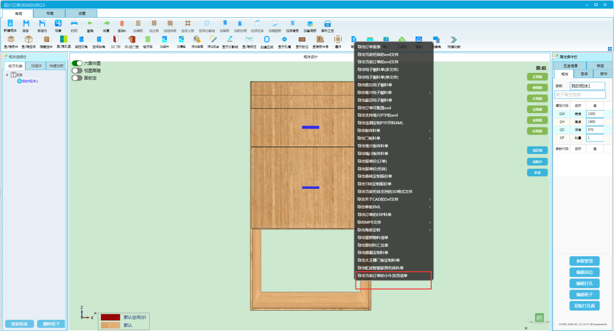This screenshot has height=331, width=614.
Task: Click the 参数管理 button
Action: (x=584, y=261)
